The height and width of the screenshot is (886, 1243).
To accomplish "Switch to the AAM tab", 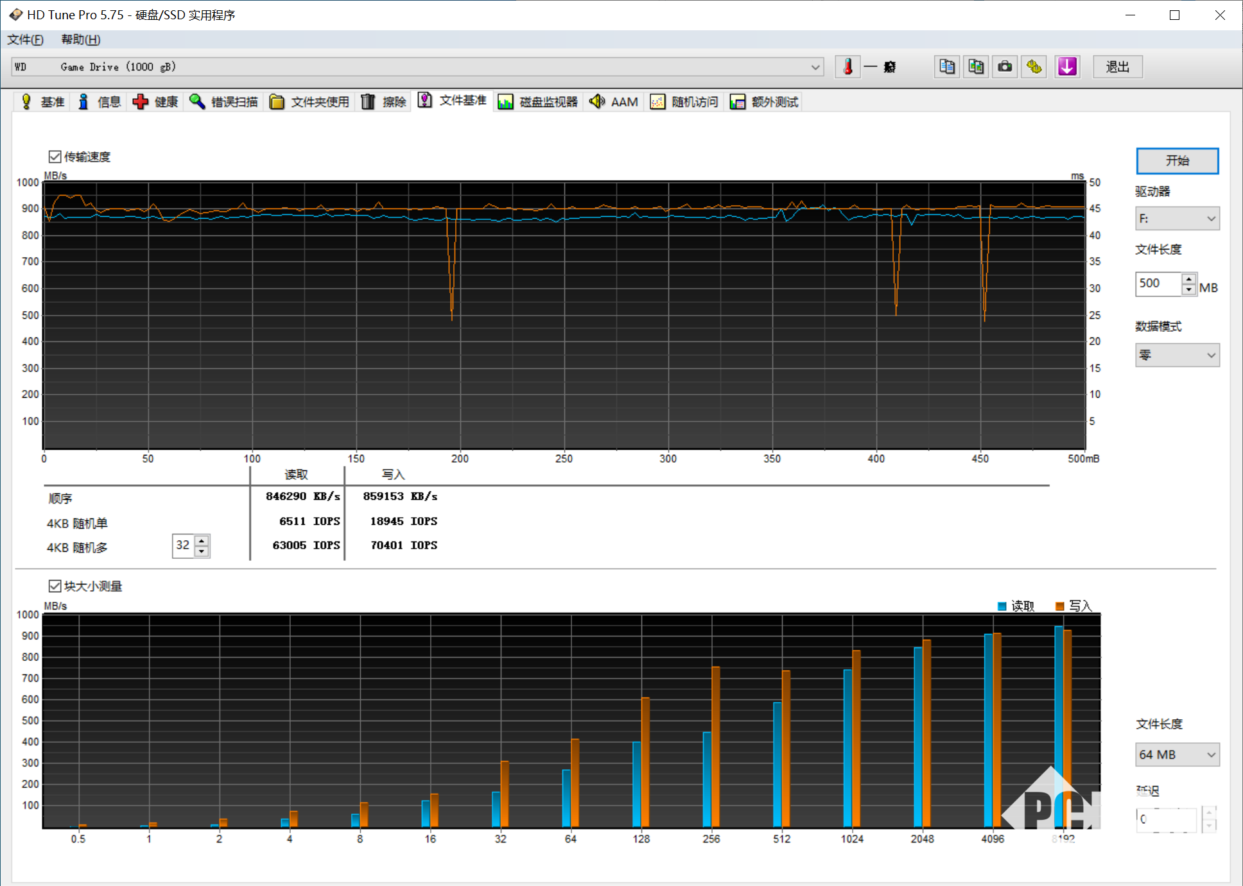I will 614,102.
